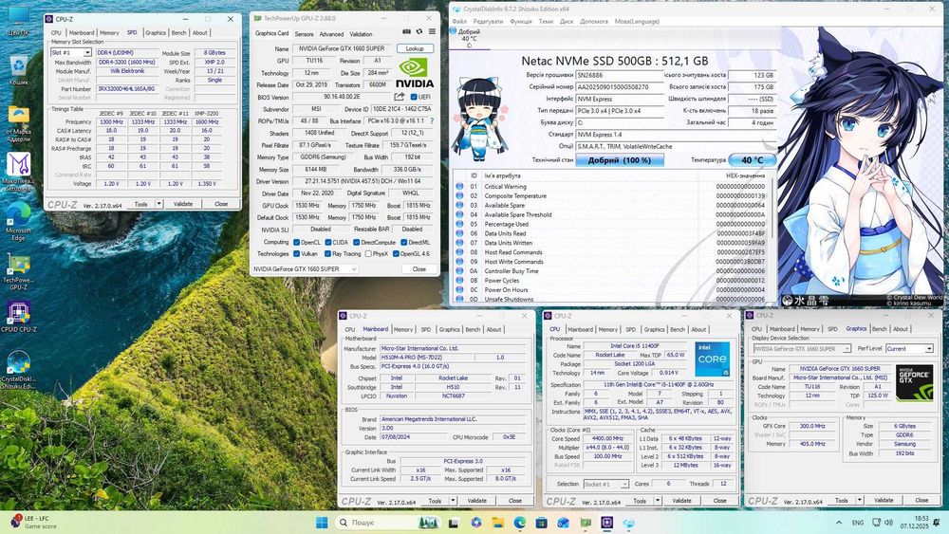Toggle Ray Tracing checkbox
The width and height of the screenshot is (949, 534).
click(328, 254)
